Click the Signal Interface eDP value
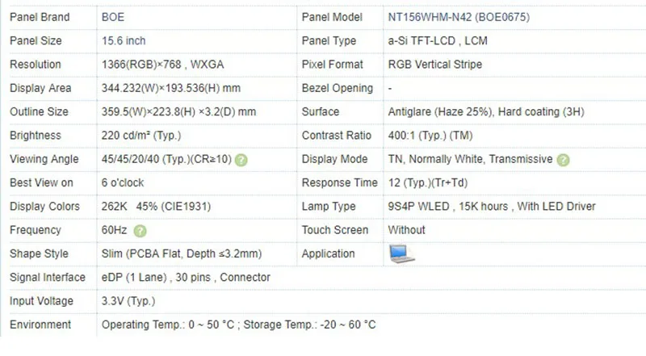Image resolution: width=646 pixels, height=356 pixels. pos(186,278)
